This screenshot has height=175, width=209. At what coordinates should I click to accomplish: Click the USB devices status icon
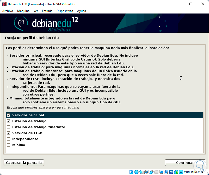[x=151, y=172]
